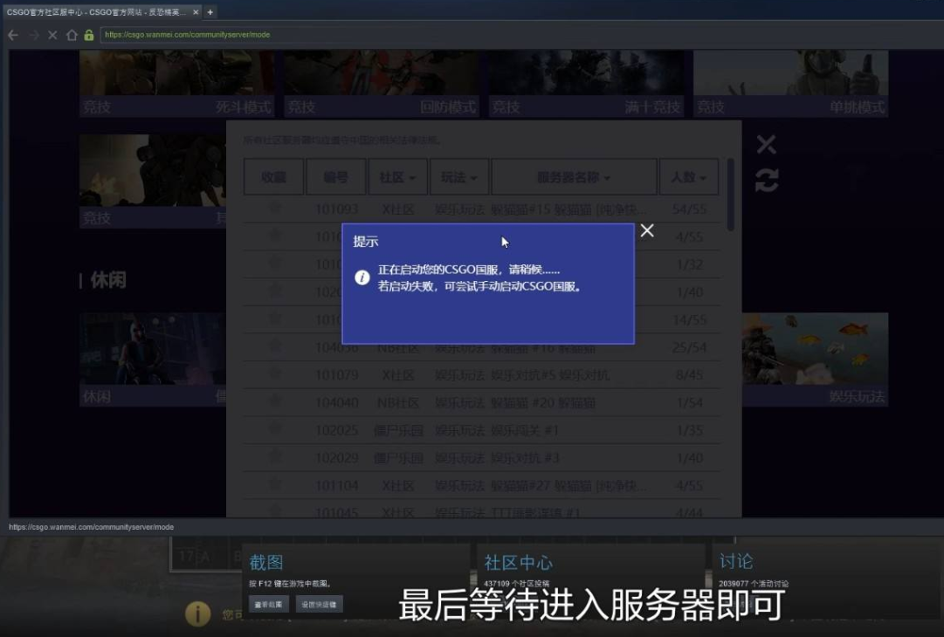Open the 人数 sort dropdown
The width and height of the screenshot is (944, 637).
coord(689,177)
